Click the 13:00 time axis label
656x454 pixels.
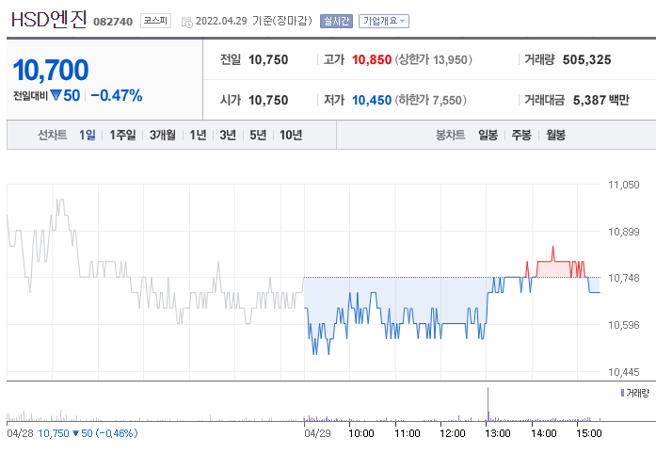pos(498,433)
